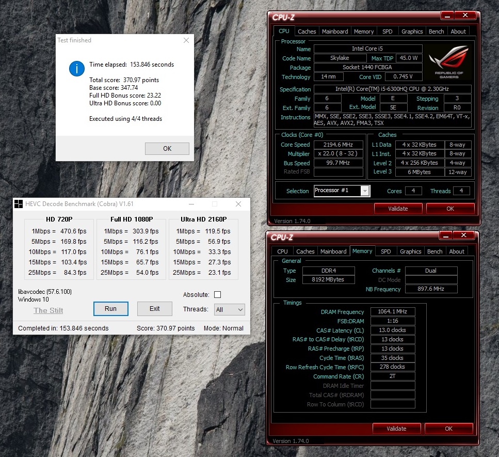Open Memory tab in upper CPU-Z window

point(364,31)
